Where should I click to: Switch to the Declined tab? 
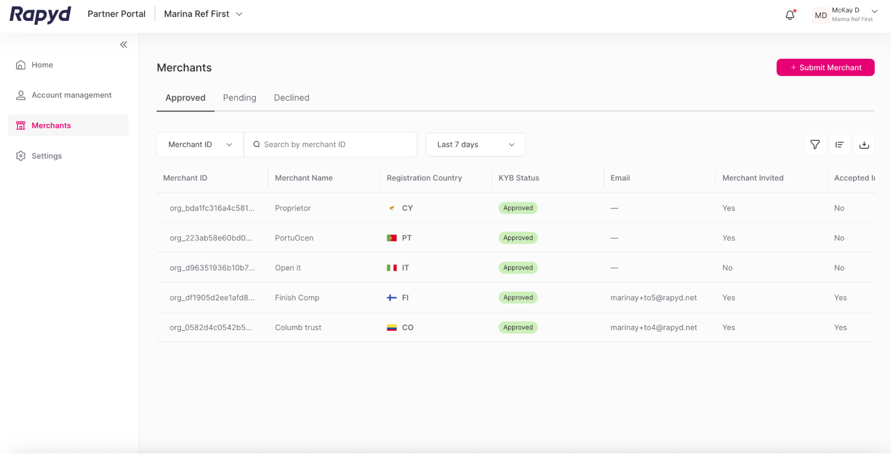click(292, 98)
